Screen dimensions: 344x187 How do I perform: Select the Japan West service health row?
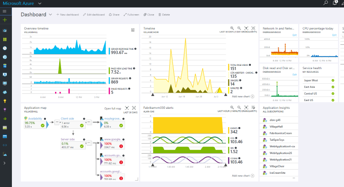[319, 80]
